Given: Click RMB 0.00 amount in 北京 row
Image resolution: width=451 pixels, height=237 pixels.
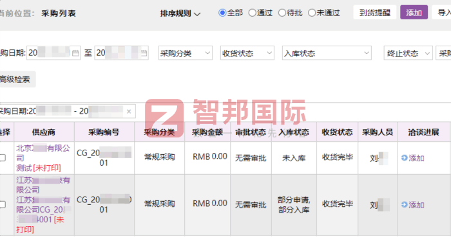Looking at the screenshot, I should coord(210,157).
